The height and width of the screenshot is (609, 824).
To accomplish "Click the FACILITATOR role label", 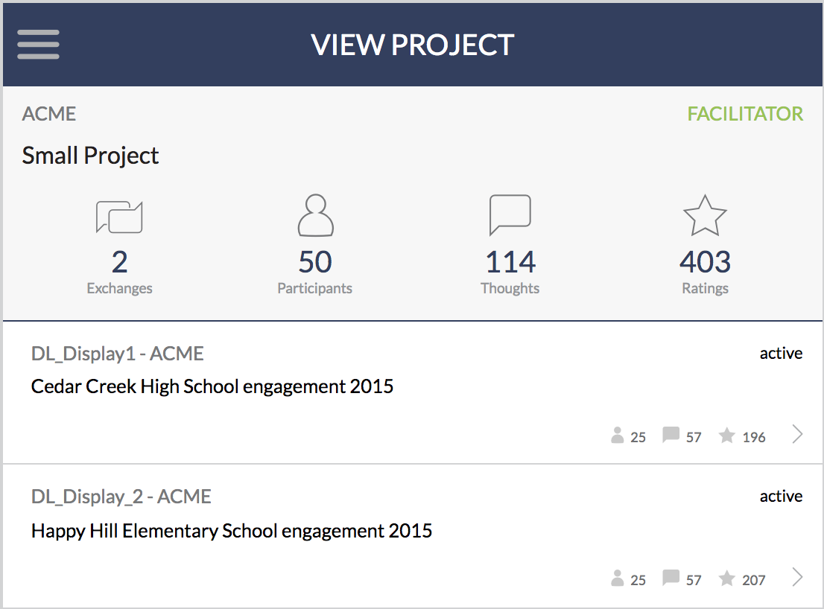I will click(x=745, y=114).
